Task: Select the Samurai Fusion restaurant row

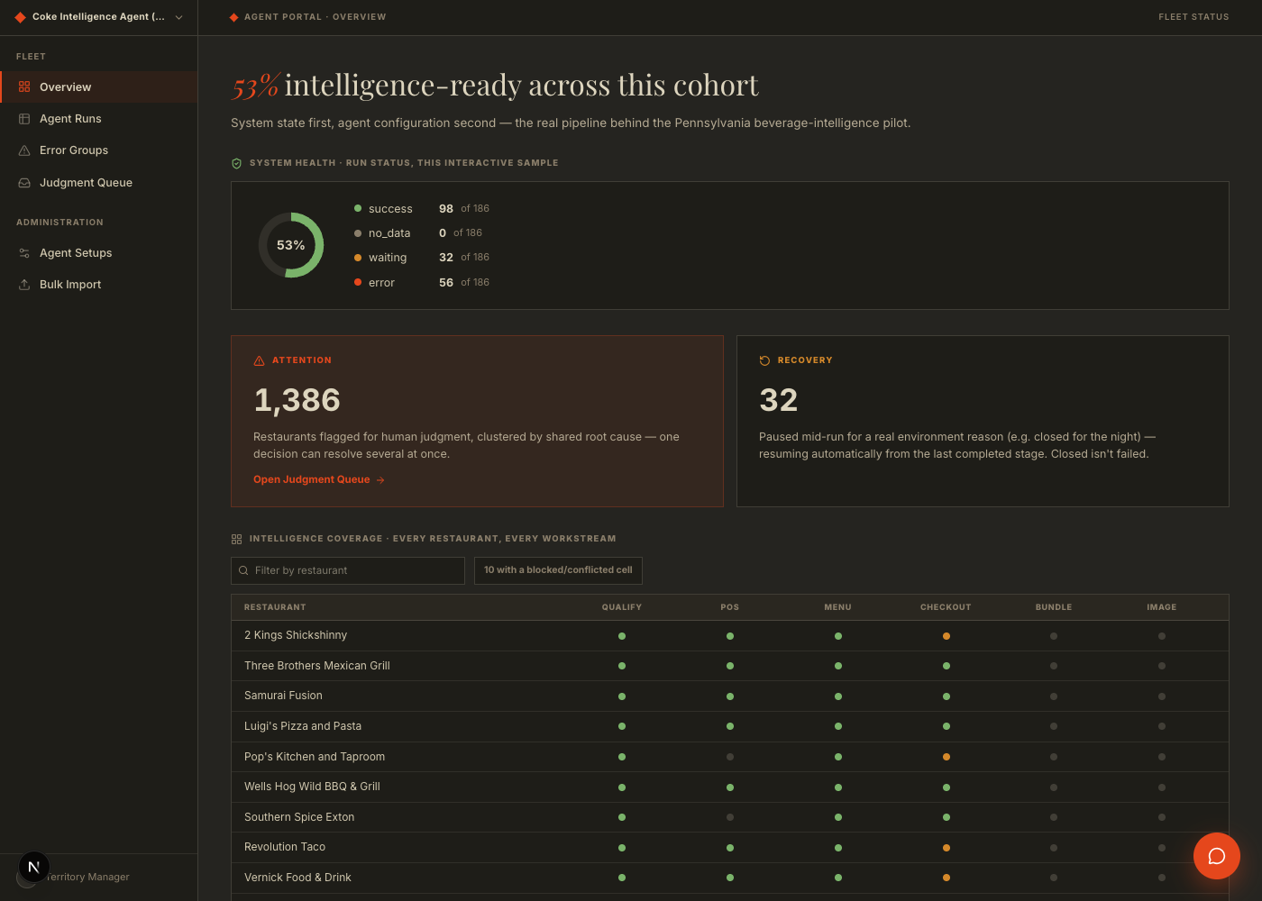Action: click(730, 696)
